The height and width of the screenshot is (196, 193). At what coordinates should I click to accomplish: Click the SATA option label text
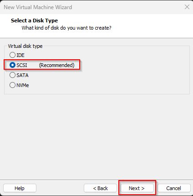(22, 75)
